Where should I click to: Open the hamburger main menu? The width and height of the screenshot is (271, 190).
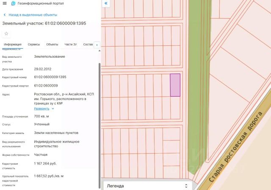[5, 3]
